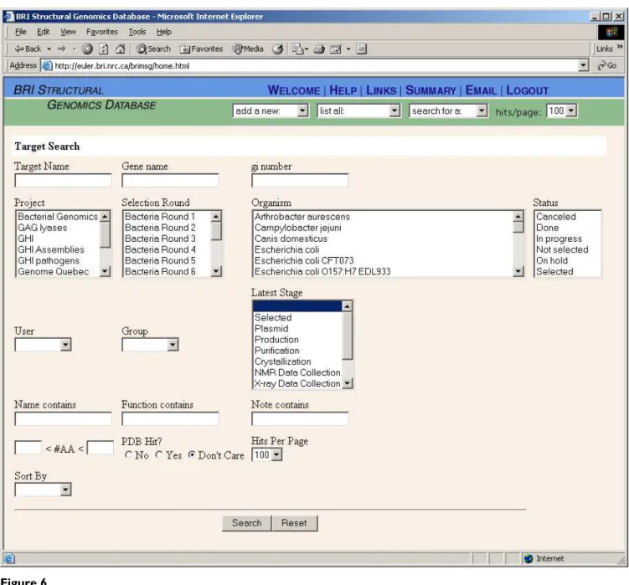Click Organism list scroll down arrow
The image size is (629, 585).
point(518,271)
